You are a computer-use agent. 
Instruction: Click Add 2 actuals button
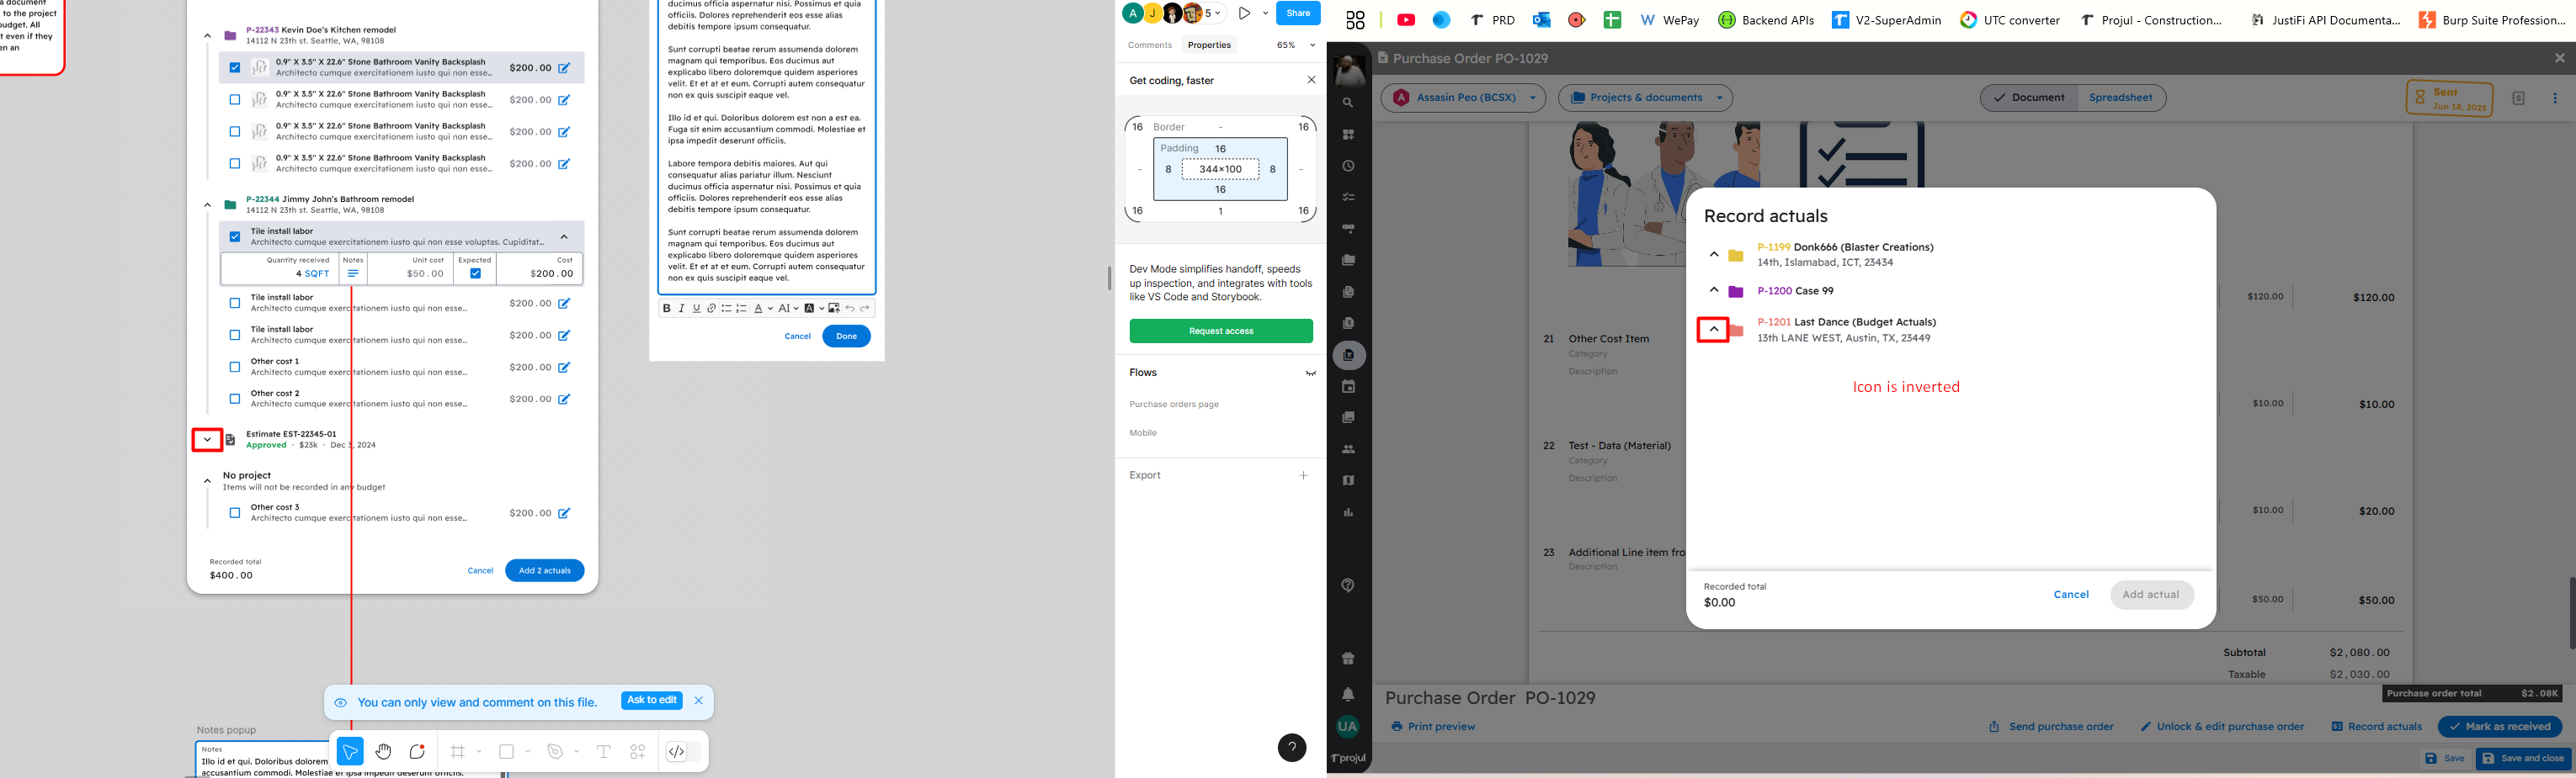[545, 570]
